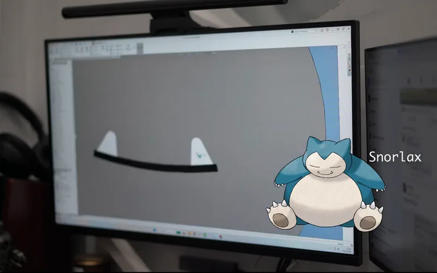This screenshot has height=273, width=437.
Task: Select the left white tooth in the model
Action: (x=109, y=144)
